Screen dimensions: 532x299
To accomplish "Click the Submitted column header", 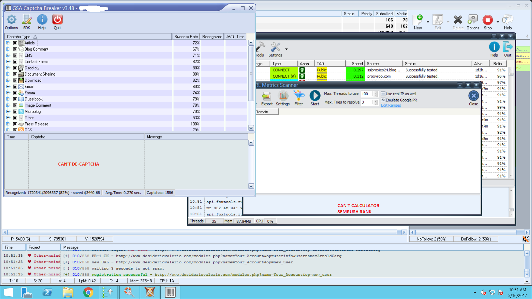I will [384, 14].
